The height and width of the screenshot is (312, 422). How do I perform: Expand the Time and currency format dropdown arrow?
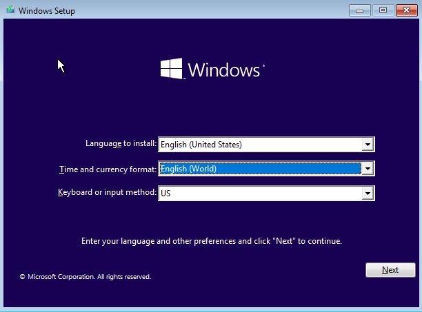point(368,169)
